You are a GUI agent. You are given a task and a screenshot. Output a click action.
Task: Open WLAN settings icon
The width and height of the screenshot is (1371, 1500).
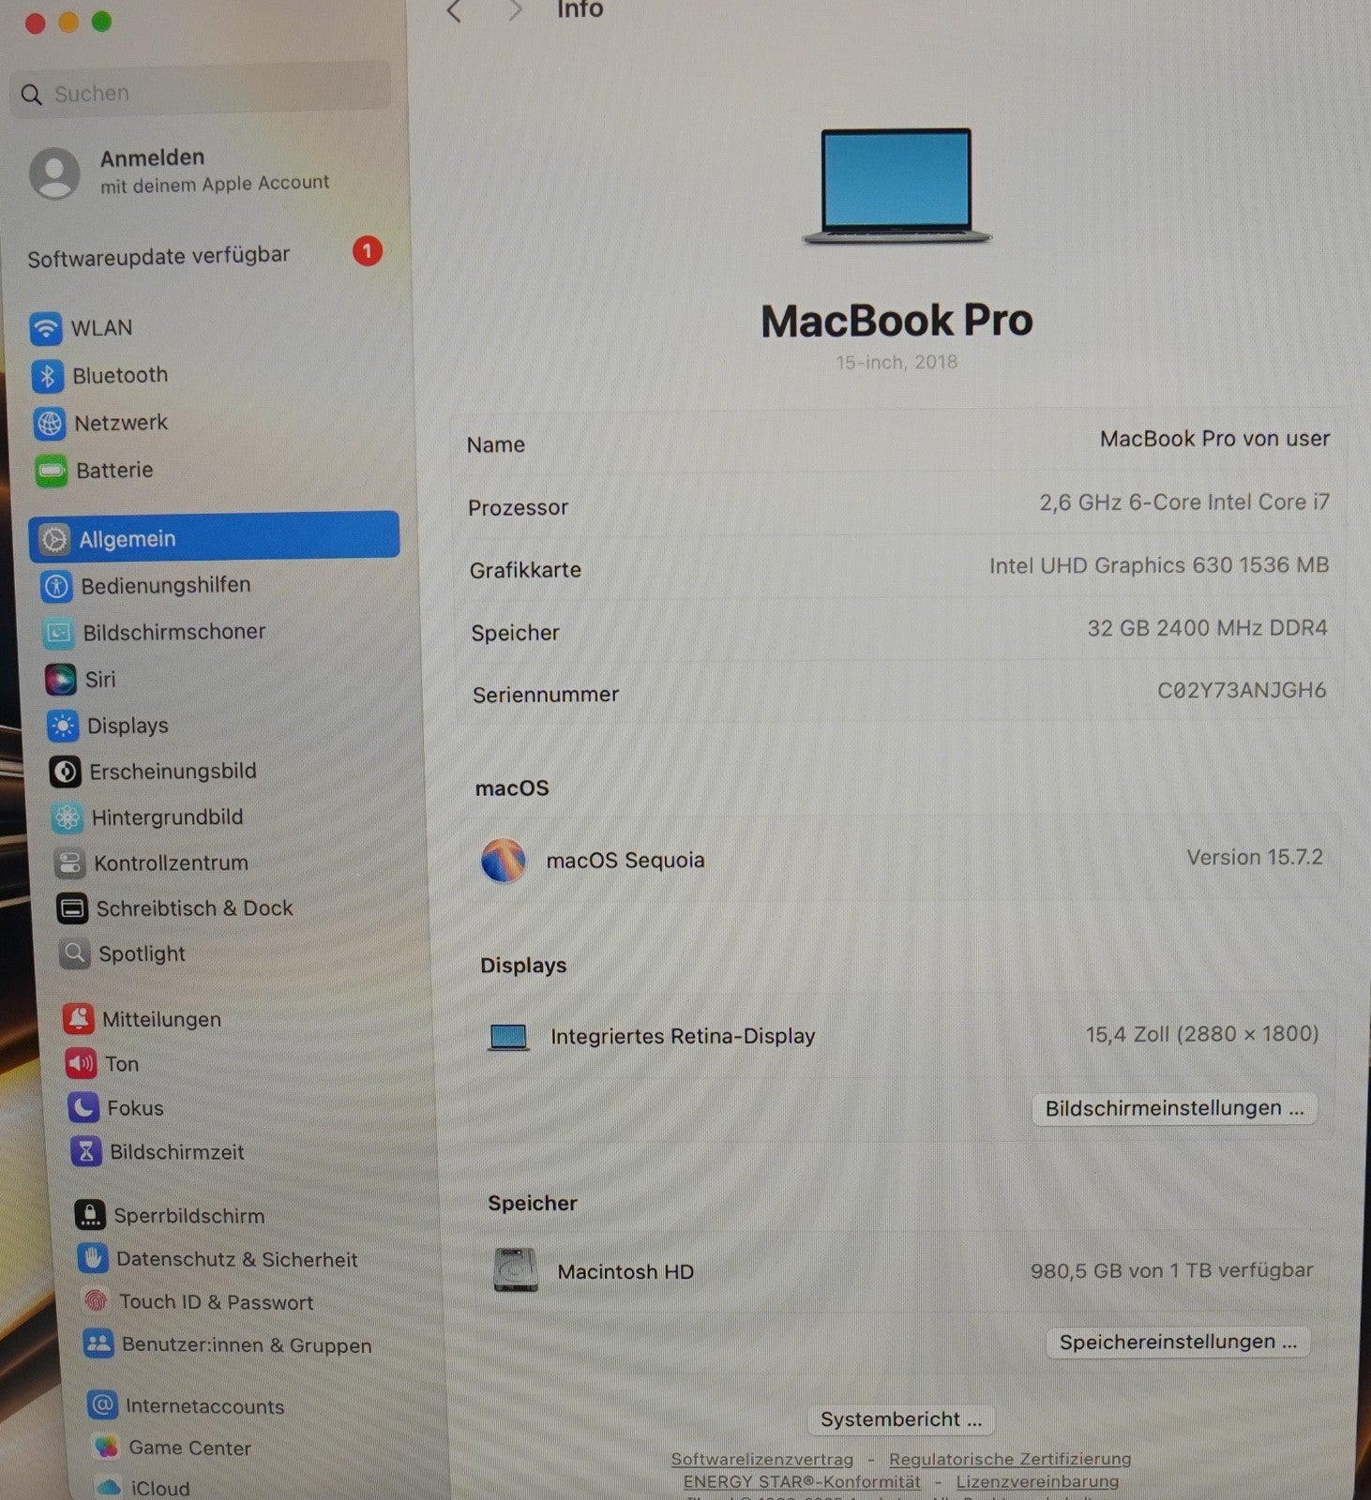pyautogui.click(x=45, y=328)
